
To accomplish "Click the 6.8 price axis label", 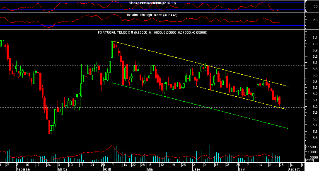I will tap(314, 56).
